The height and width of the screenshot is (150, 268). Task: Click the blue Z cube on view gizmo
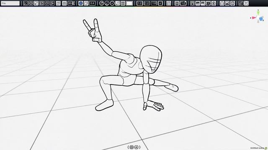261,19
